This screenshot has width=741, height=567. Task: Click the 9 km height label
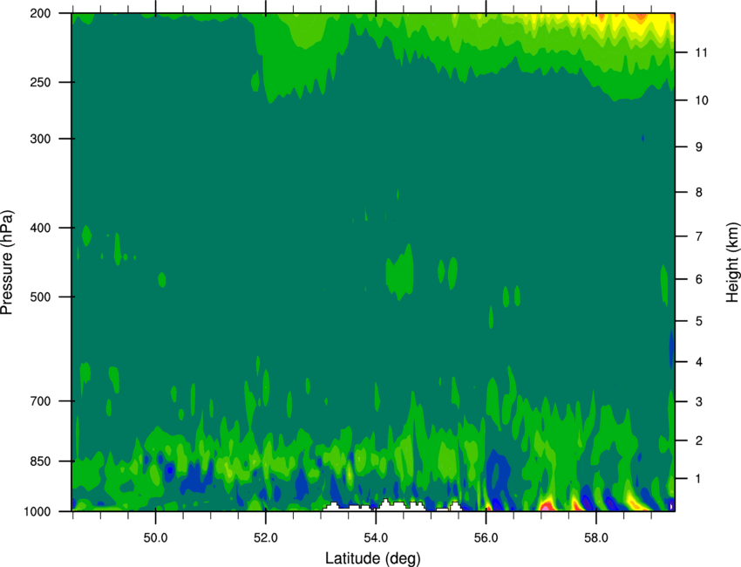699,147
